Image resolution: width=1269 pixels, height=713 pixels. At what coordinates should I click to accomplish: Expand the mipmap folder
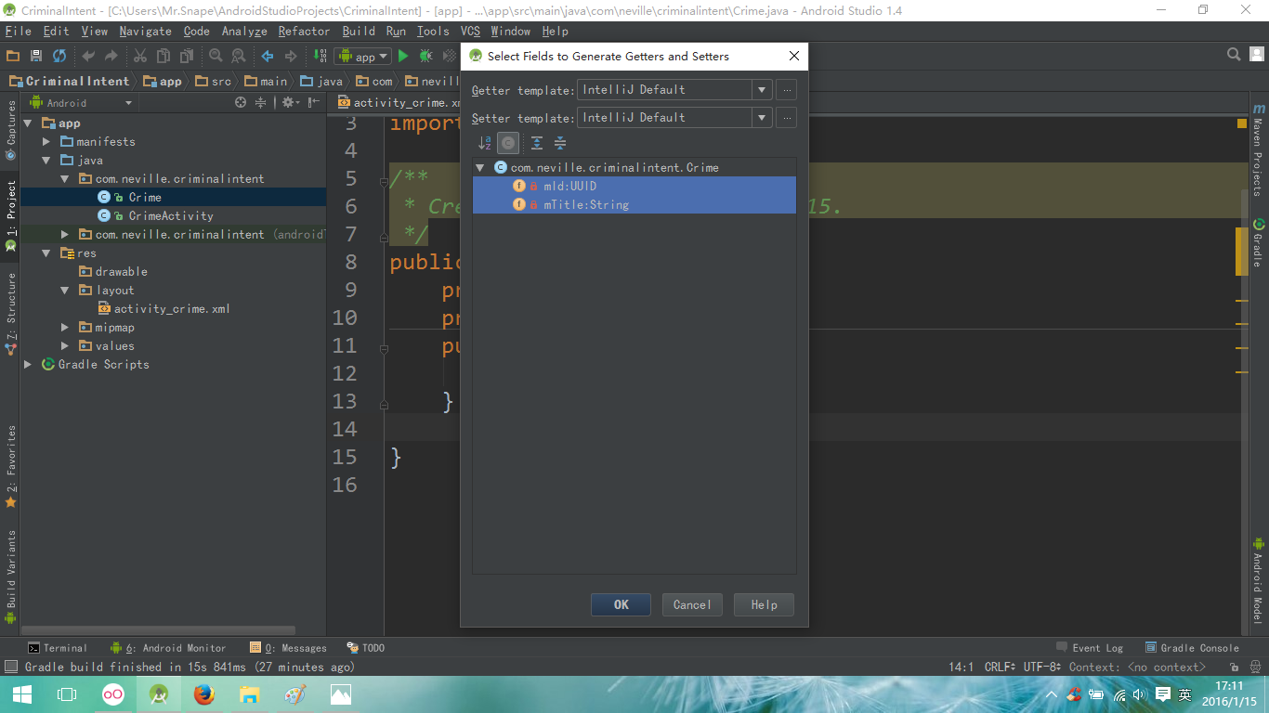(x=64, y=328)
